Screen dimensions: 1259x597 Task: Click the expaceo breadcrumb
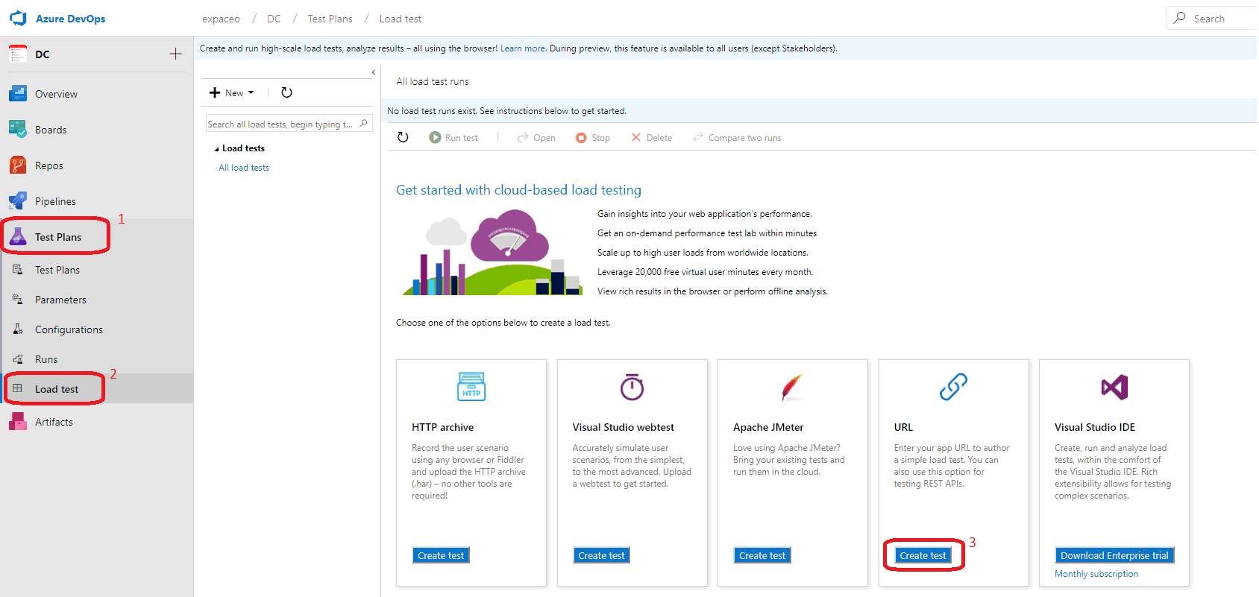[x=221, y=19]
